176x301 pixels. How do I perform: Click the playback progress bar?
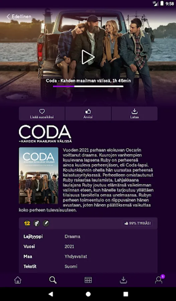pyautogui.click(x=88, y=86)
